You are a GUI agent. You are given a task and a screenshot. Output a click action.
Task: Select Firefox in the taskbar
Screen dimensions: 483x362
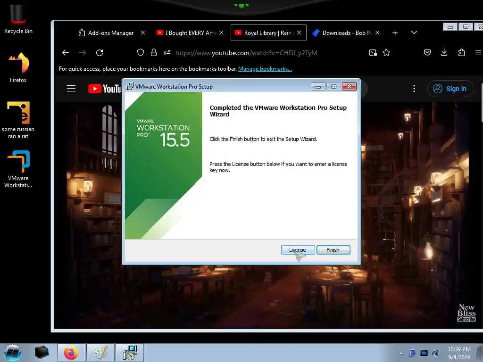point(71,353)
